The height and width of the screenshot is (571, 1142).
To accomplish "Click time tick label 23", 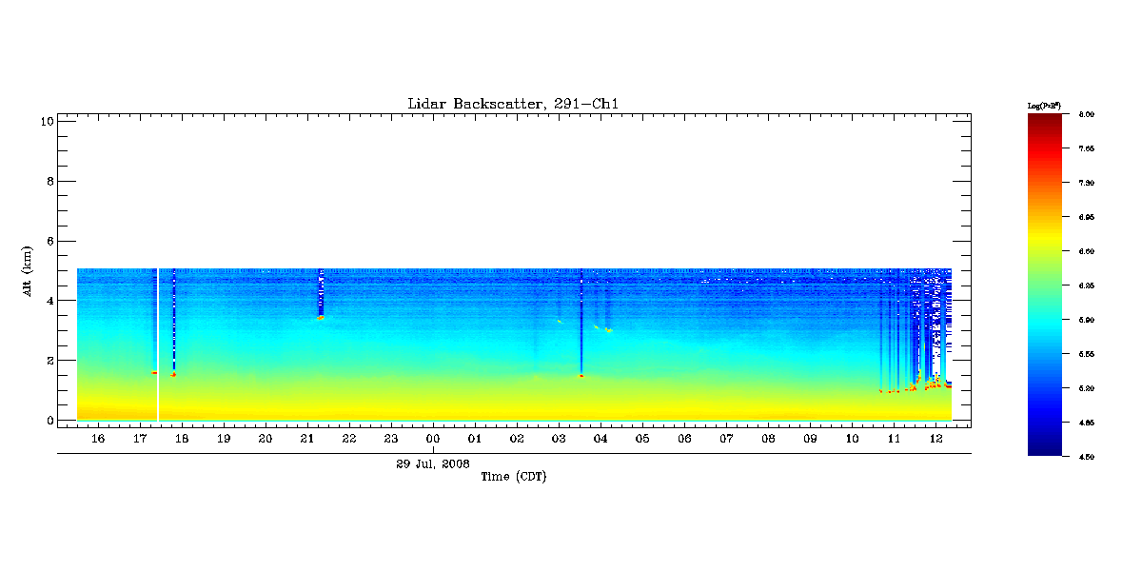I will pos(391,439).
